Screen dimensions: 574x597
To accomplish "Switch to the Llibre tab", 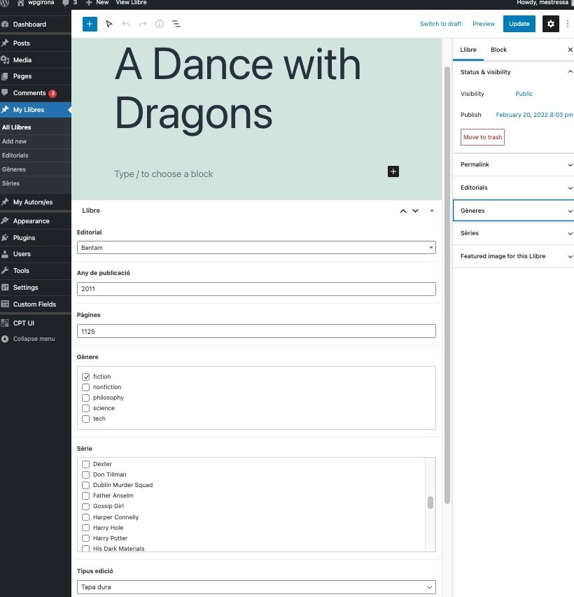I will coord(468,50).
